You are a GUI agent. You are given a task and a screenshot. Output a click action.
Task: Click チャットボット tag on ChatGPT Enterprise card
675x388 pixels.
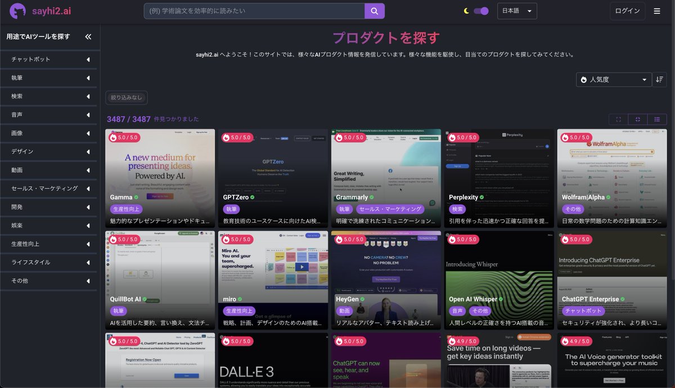point(582,311)
